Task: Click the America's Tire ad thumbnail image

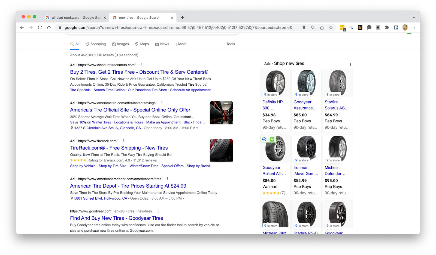Action: pos(221,113)
